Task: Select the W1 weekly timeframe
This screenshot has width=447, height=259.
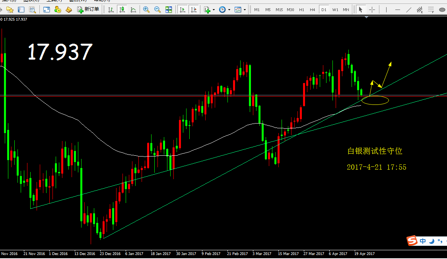Action: (335, 10)
